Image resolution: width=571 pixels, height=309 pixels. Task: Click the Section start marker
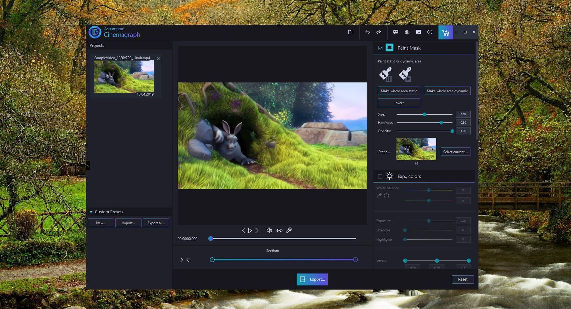click(212, 260)
